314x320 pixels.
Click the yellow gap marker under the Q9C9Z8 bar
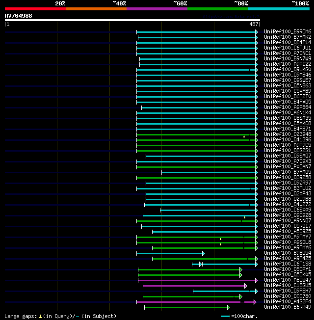click(244, 217)
